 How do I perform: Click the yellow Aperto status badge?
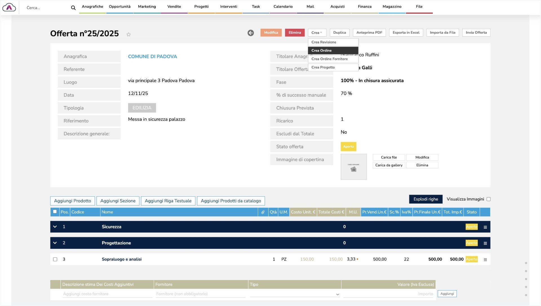pyautogui.click(x=348, y=147)
